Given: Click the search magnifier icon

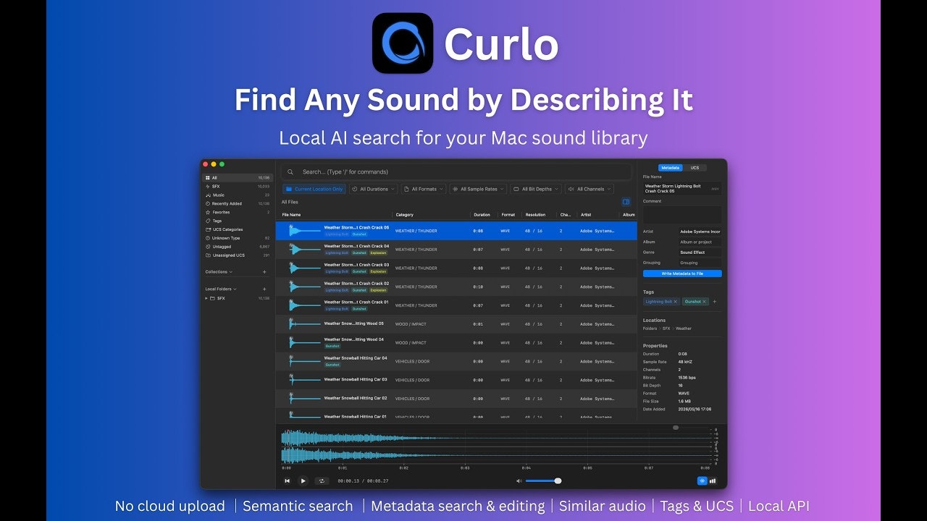Looking at the screenshot, I should click(x=290, y=172).
